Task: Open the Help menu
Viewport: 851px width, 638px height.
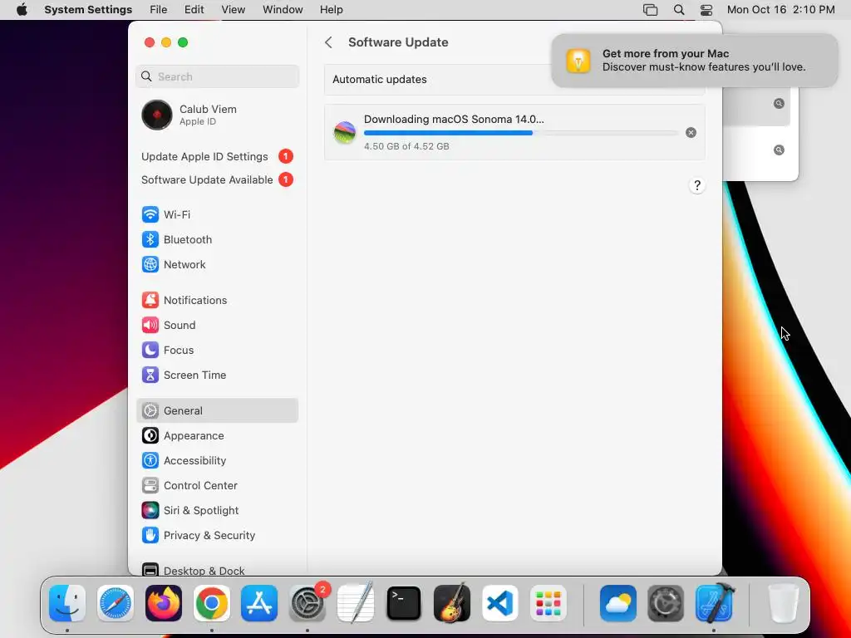Action: [331, 10]
